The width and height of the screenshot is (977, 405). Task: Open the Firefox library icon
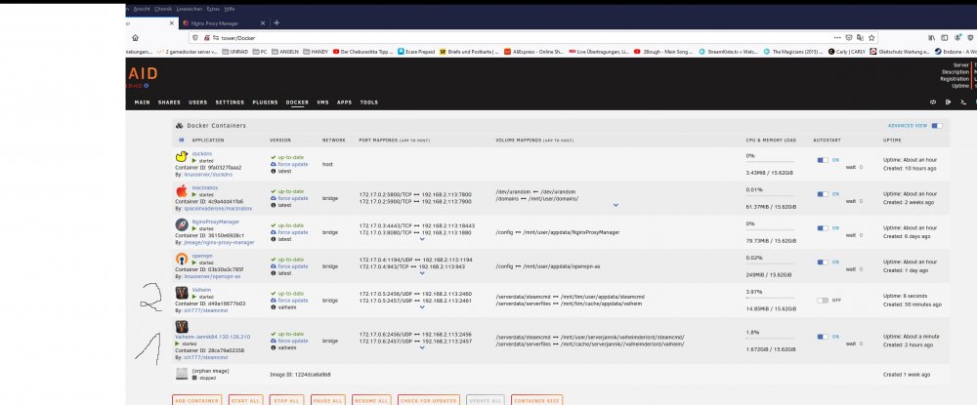(931, 38)
